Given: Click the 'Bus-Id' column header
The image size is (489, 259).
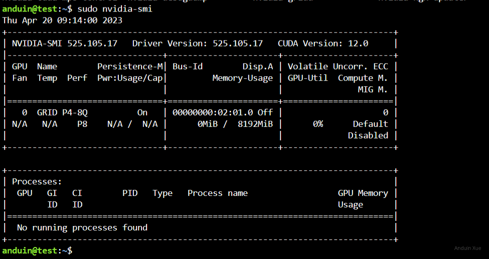Looking at the screenshot, I should click(187, 67).
